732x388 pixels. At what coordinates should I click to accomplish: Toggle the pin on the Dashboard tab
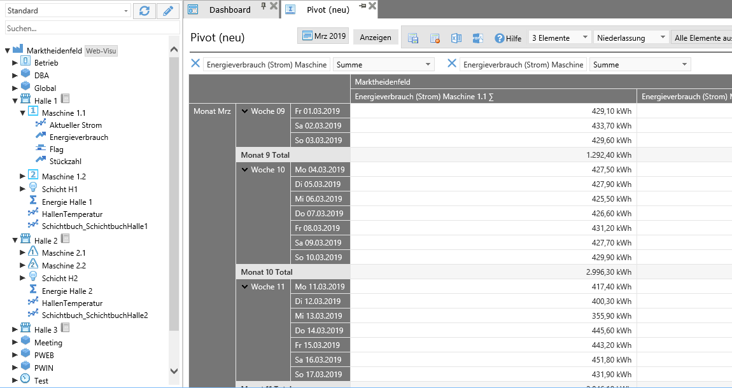point(264,6)
